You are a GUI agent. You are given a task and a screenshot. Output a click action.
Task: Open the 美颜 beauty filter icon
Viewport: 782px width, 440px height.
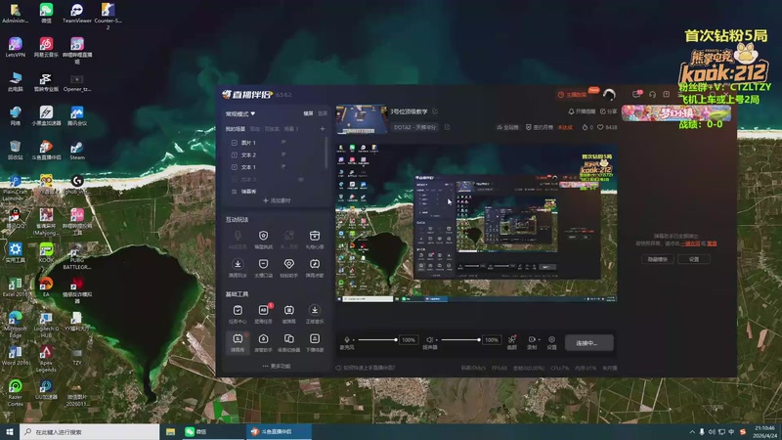tap(511, 341)
